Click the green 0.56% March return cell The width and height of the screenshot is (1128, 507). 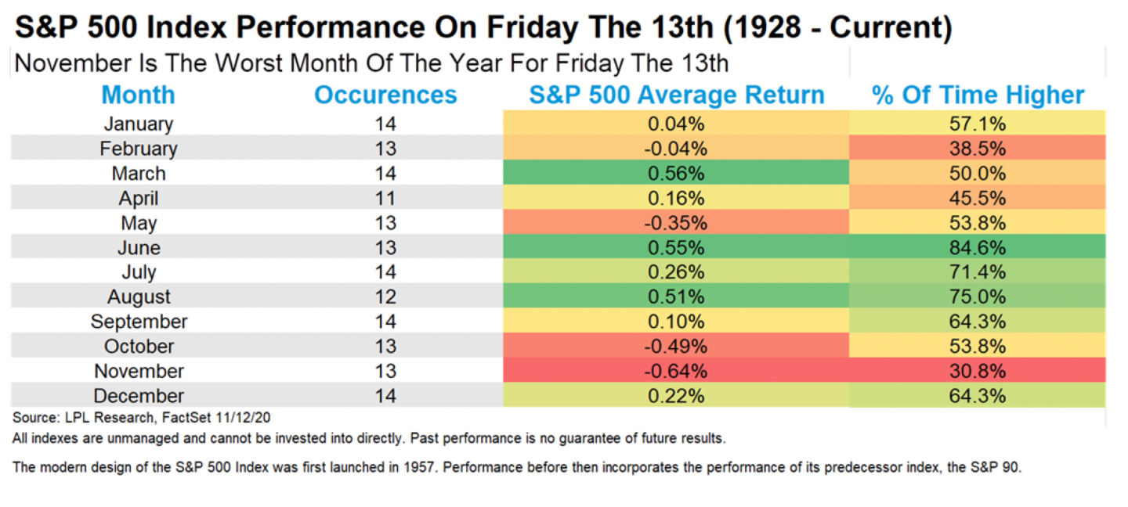[x=677, y=174]
